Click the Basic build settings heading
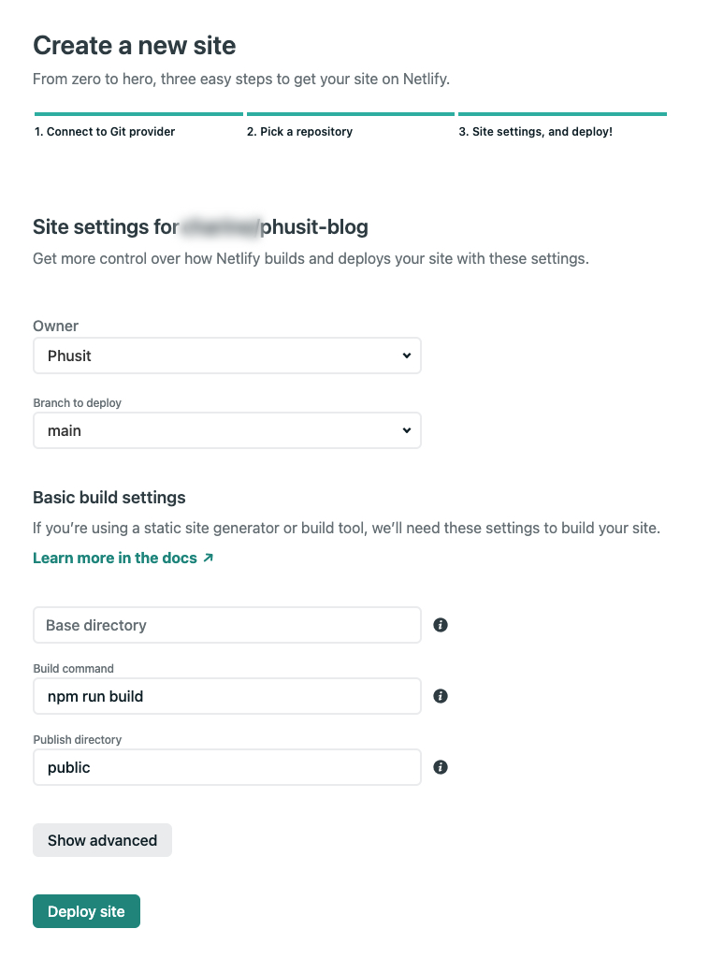Screen dimensions: 709x958 pos(109,498)
